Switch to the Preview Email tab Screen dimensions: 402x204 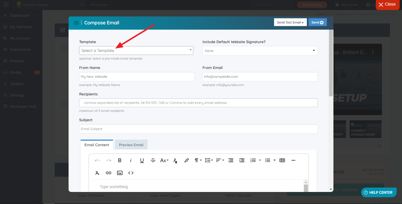click(131, 144)
